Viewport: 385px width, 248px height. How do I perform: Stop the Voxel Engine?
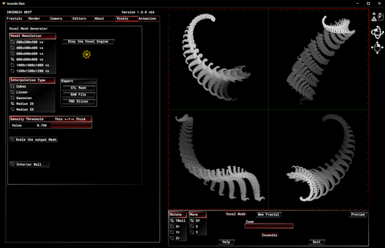88,41
